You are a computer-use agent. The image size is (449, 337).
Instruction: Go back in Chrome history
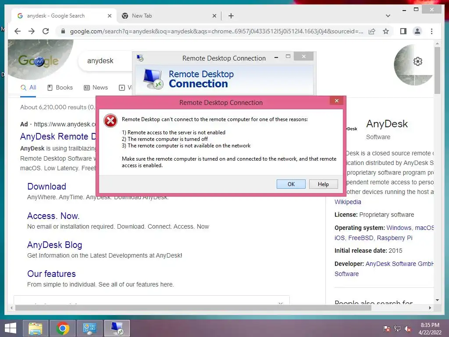(x=18, y=31)
